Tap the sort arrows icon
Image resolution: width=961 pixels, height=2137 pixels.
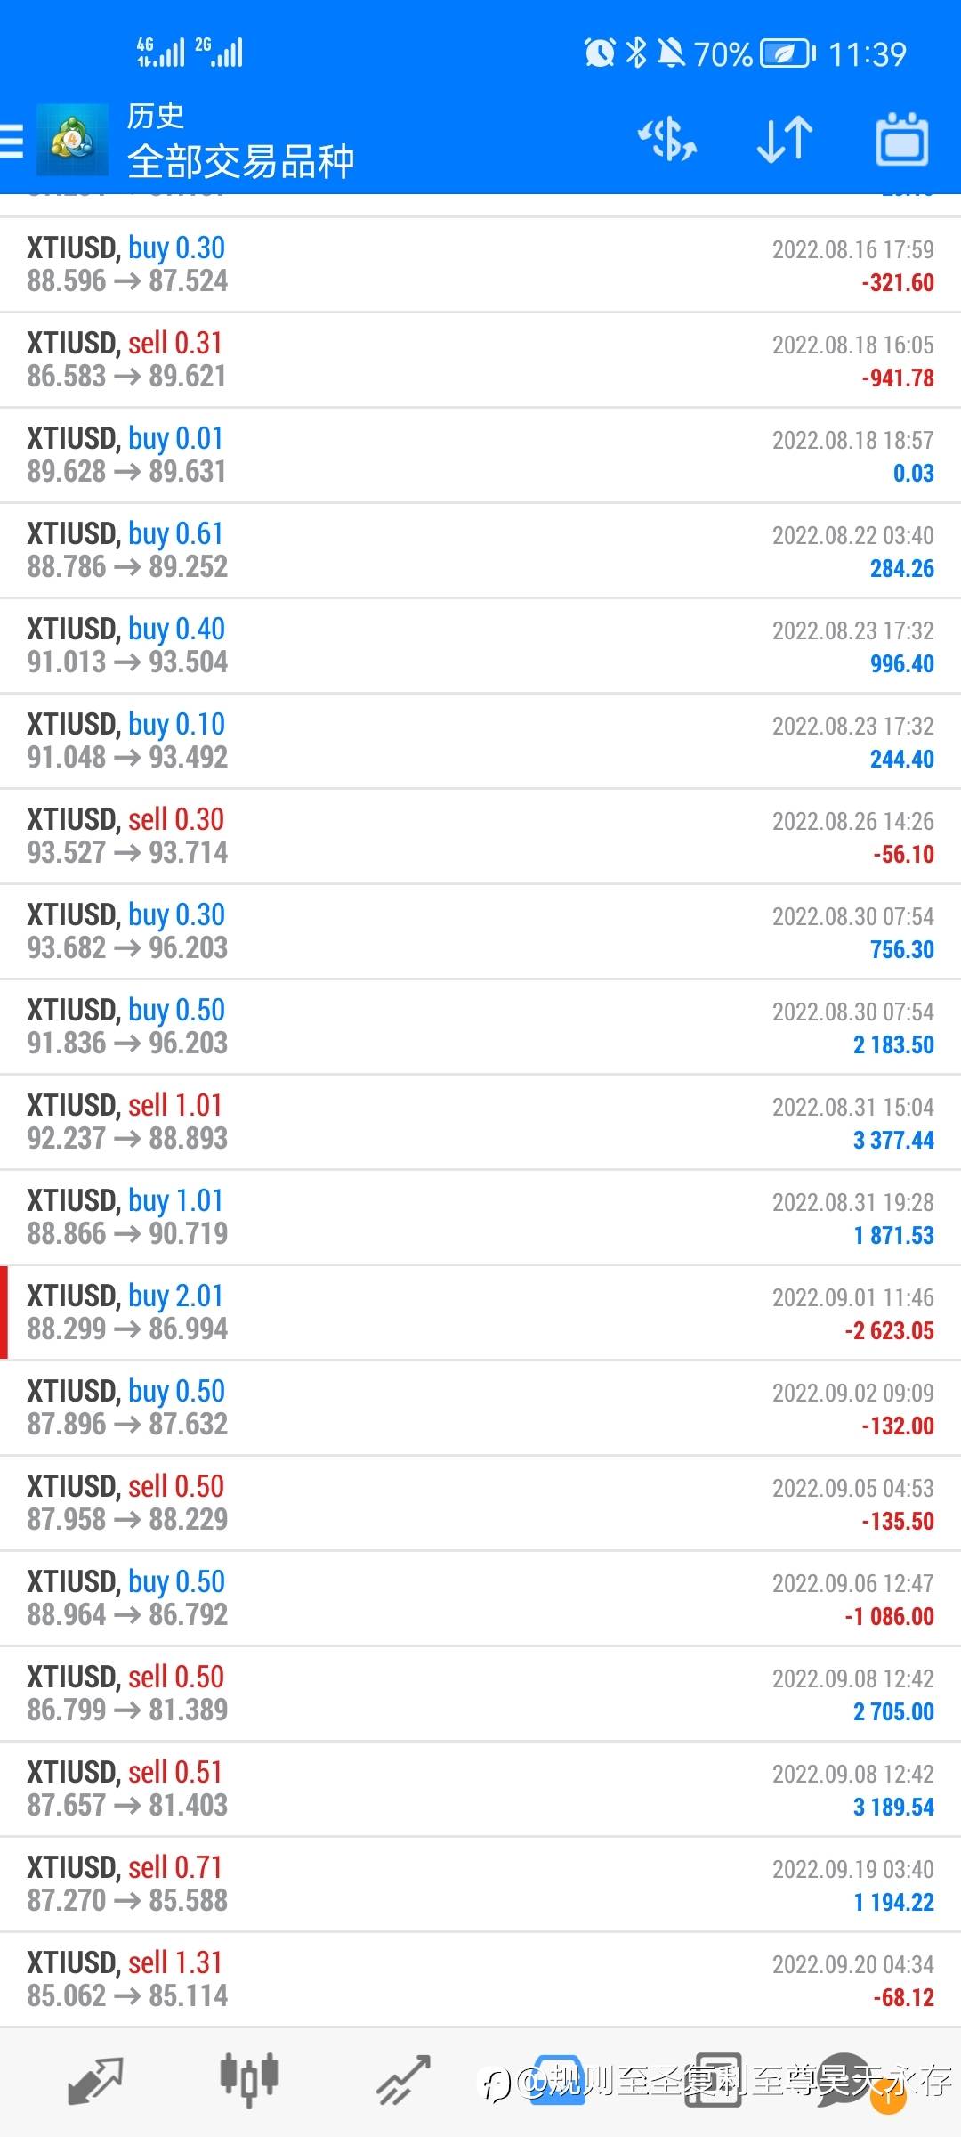pos(785,140)
